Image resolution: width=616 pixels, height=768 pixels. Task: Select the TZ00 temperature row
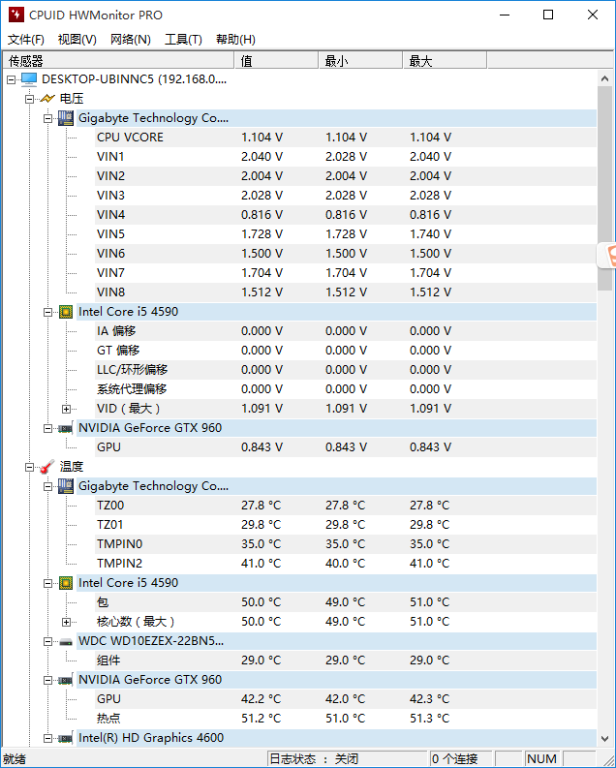coord(346,506)
